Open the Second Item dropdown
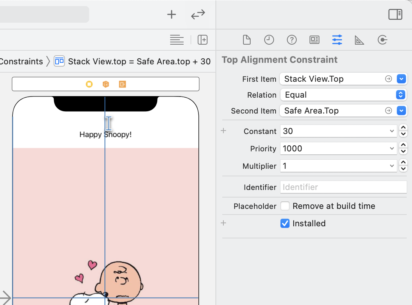 pos(401,110)
